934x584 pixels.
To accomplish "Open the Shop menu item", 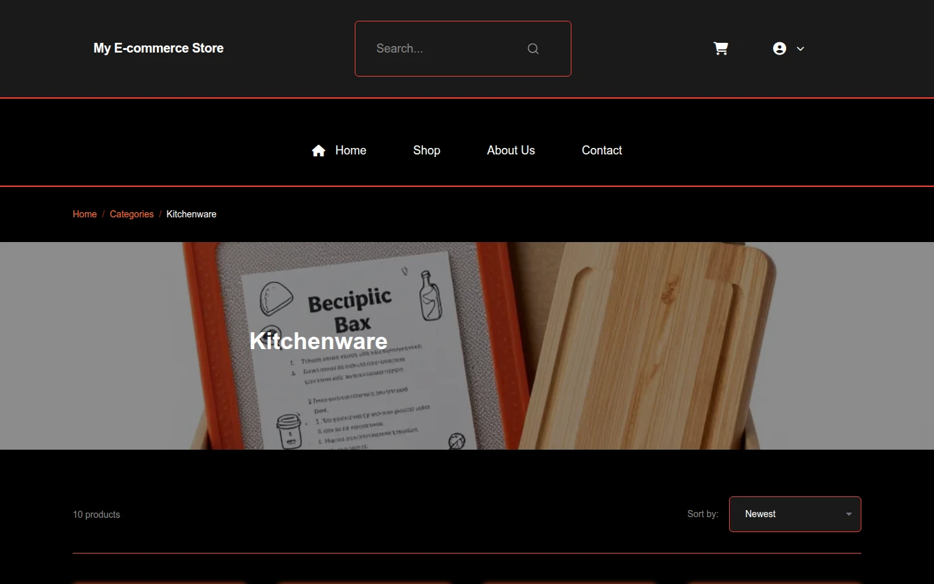I will pyautogui.click(x=427, y=151).
